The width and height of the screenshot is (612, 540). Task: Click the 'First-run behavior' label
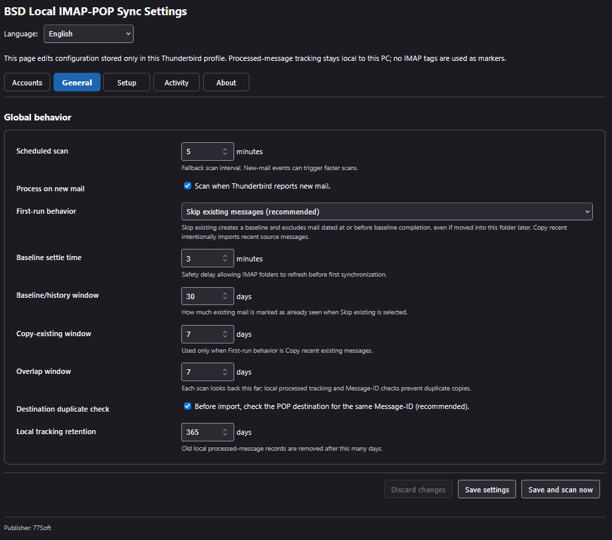click(x=46, y=211)
